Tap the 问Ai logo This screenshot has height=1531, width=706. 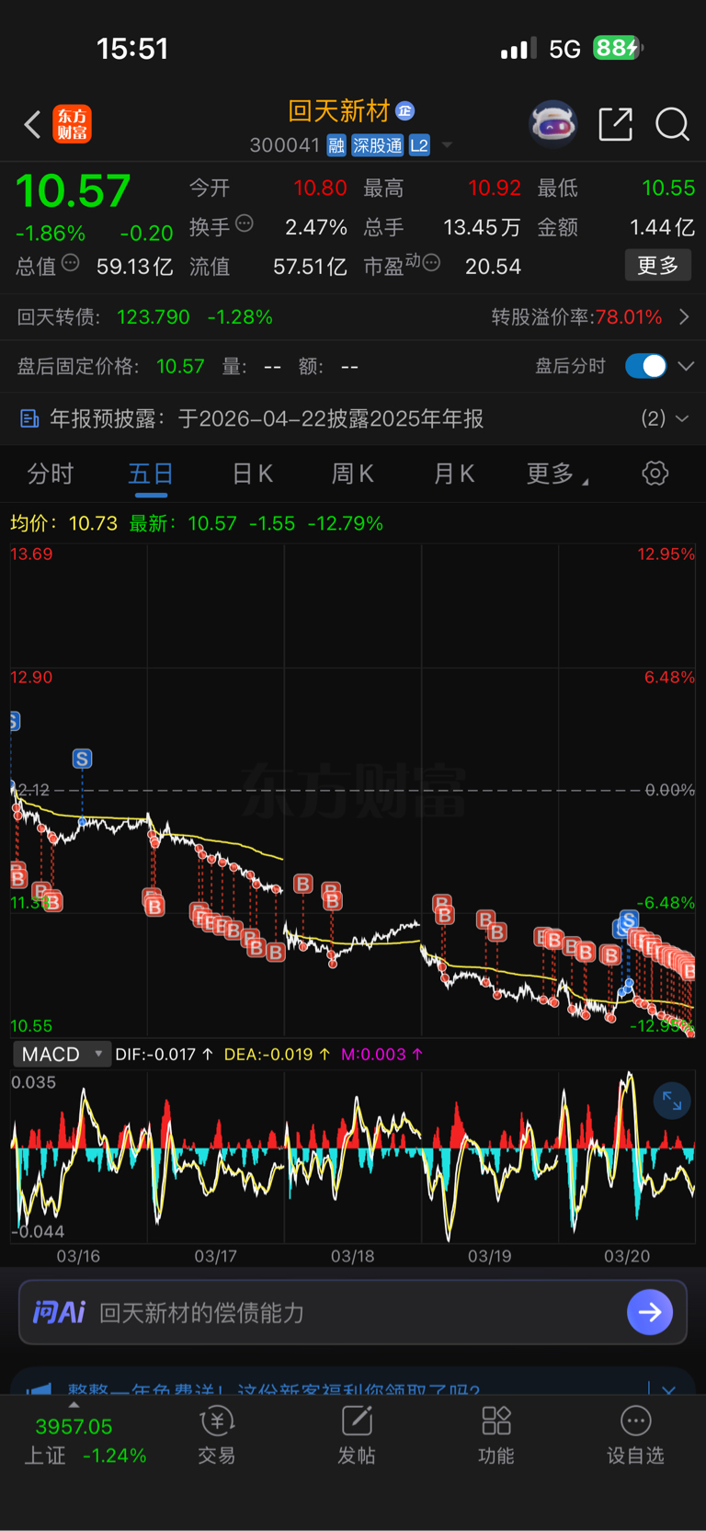[x=60, y=1312]
